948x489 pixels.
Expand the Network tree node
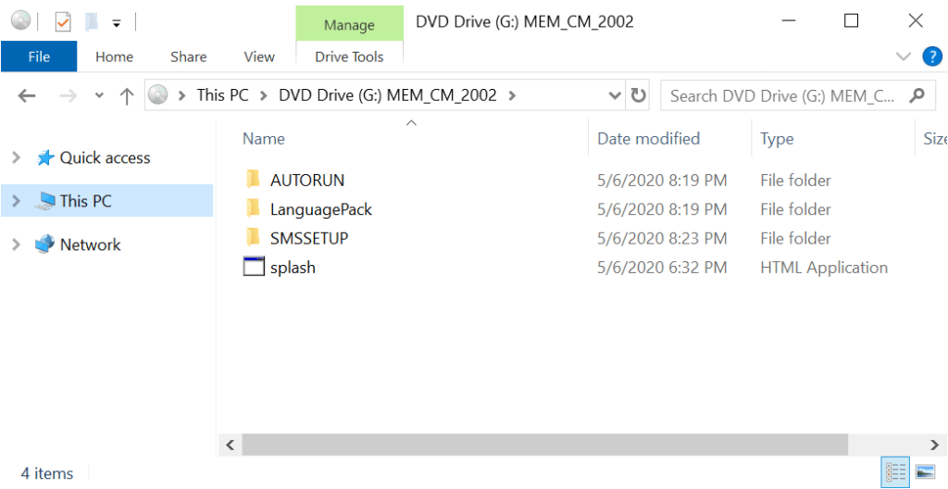point(16,245)
